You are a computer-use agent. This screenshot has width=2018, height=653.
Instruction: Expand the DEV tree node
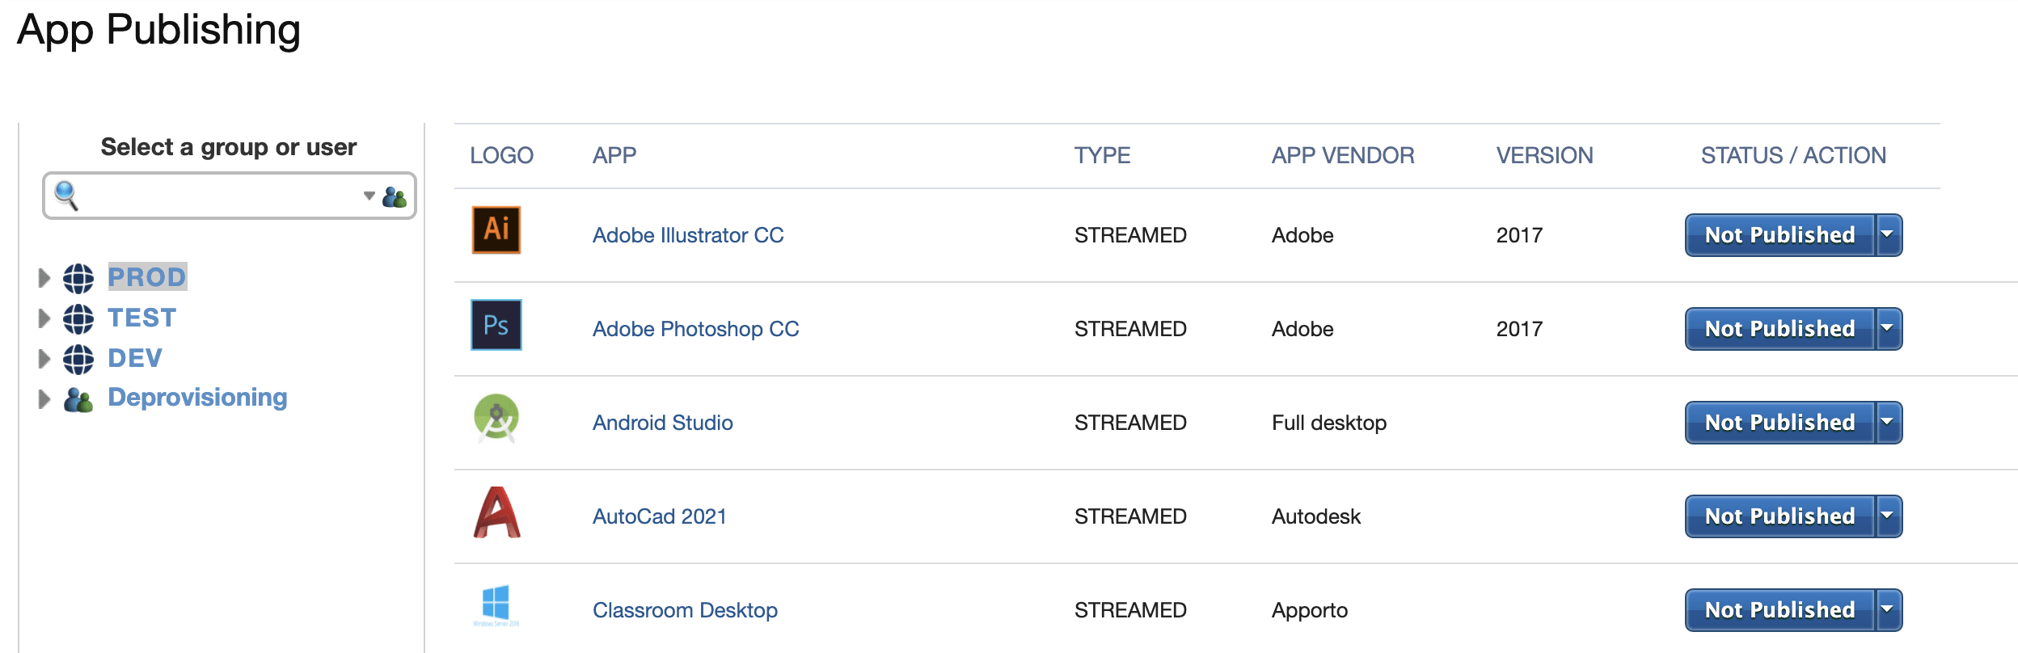click(x=44, y=359)
